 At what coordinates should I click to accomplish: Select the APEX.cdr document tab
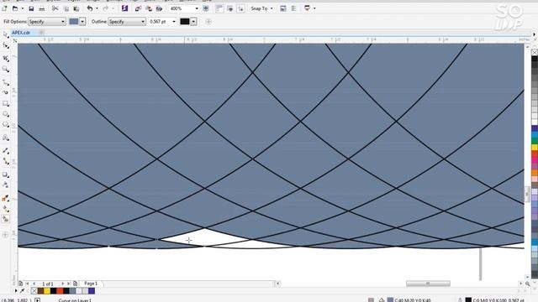(x=21, y=33)
